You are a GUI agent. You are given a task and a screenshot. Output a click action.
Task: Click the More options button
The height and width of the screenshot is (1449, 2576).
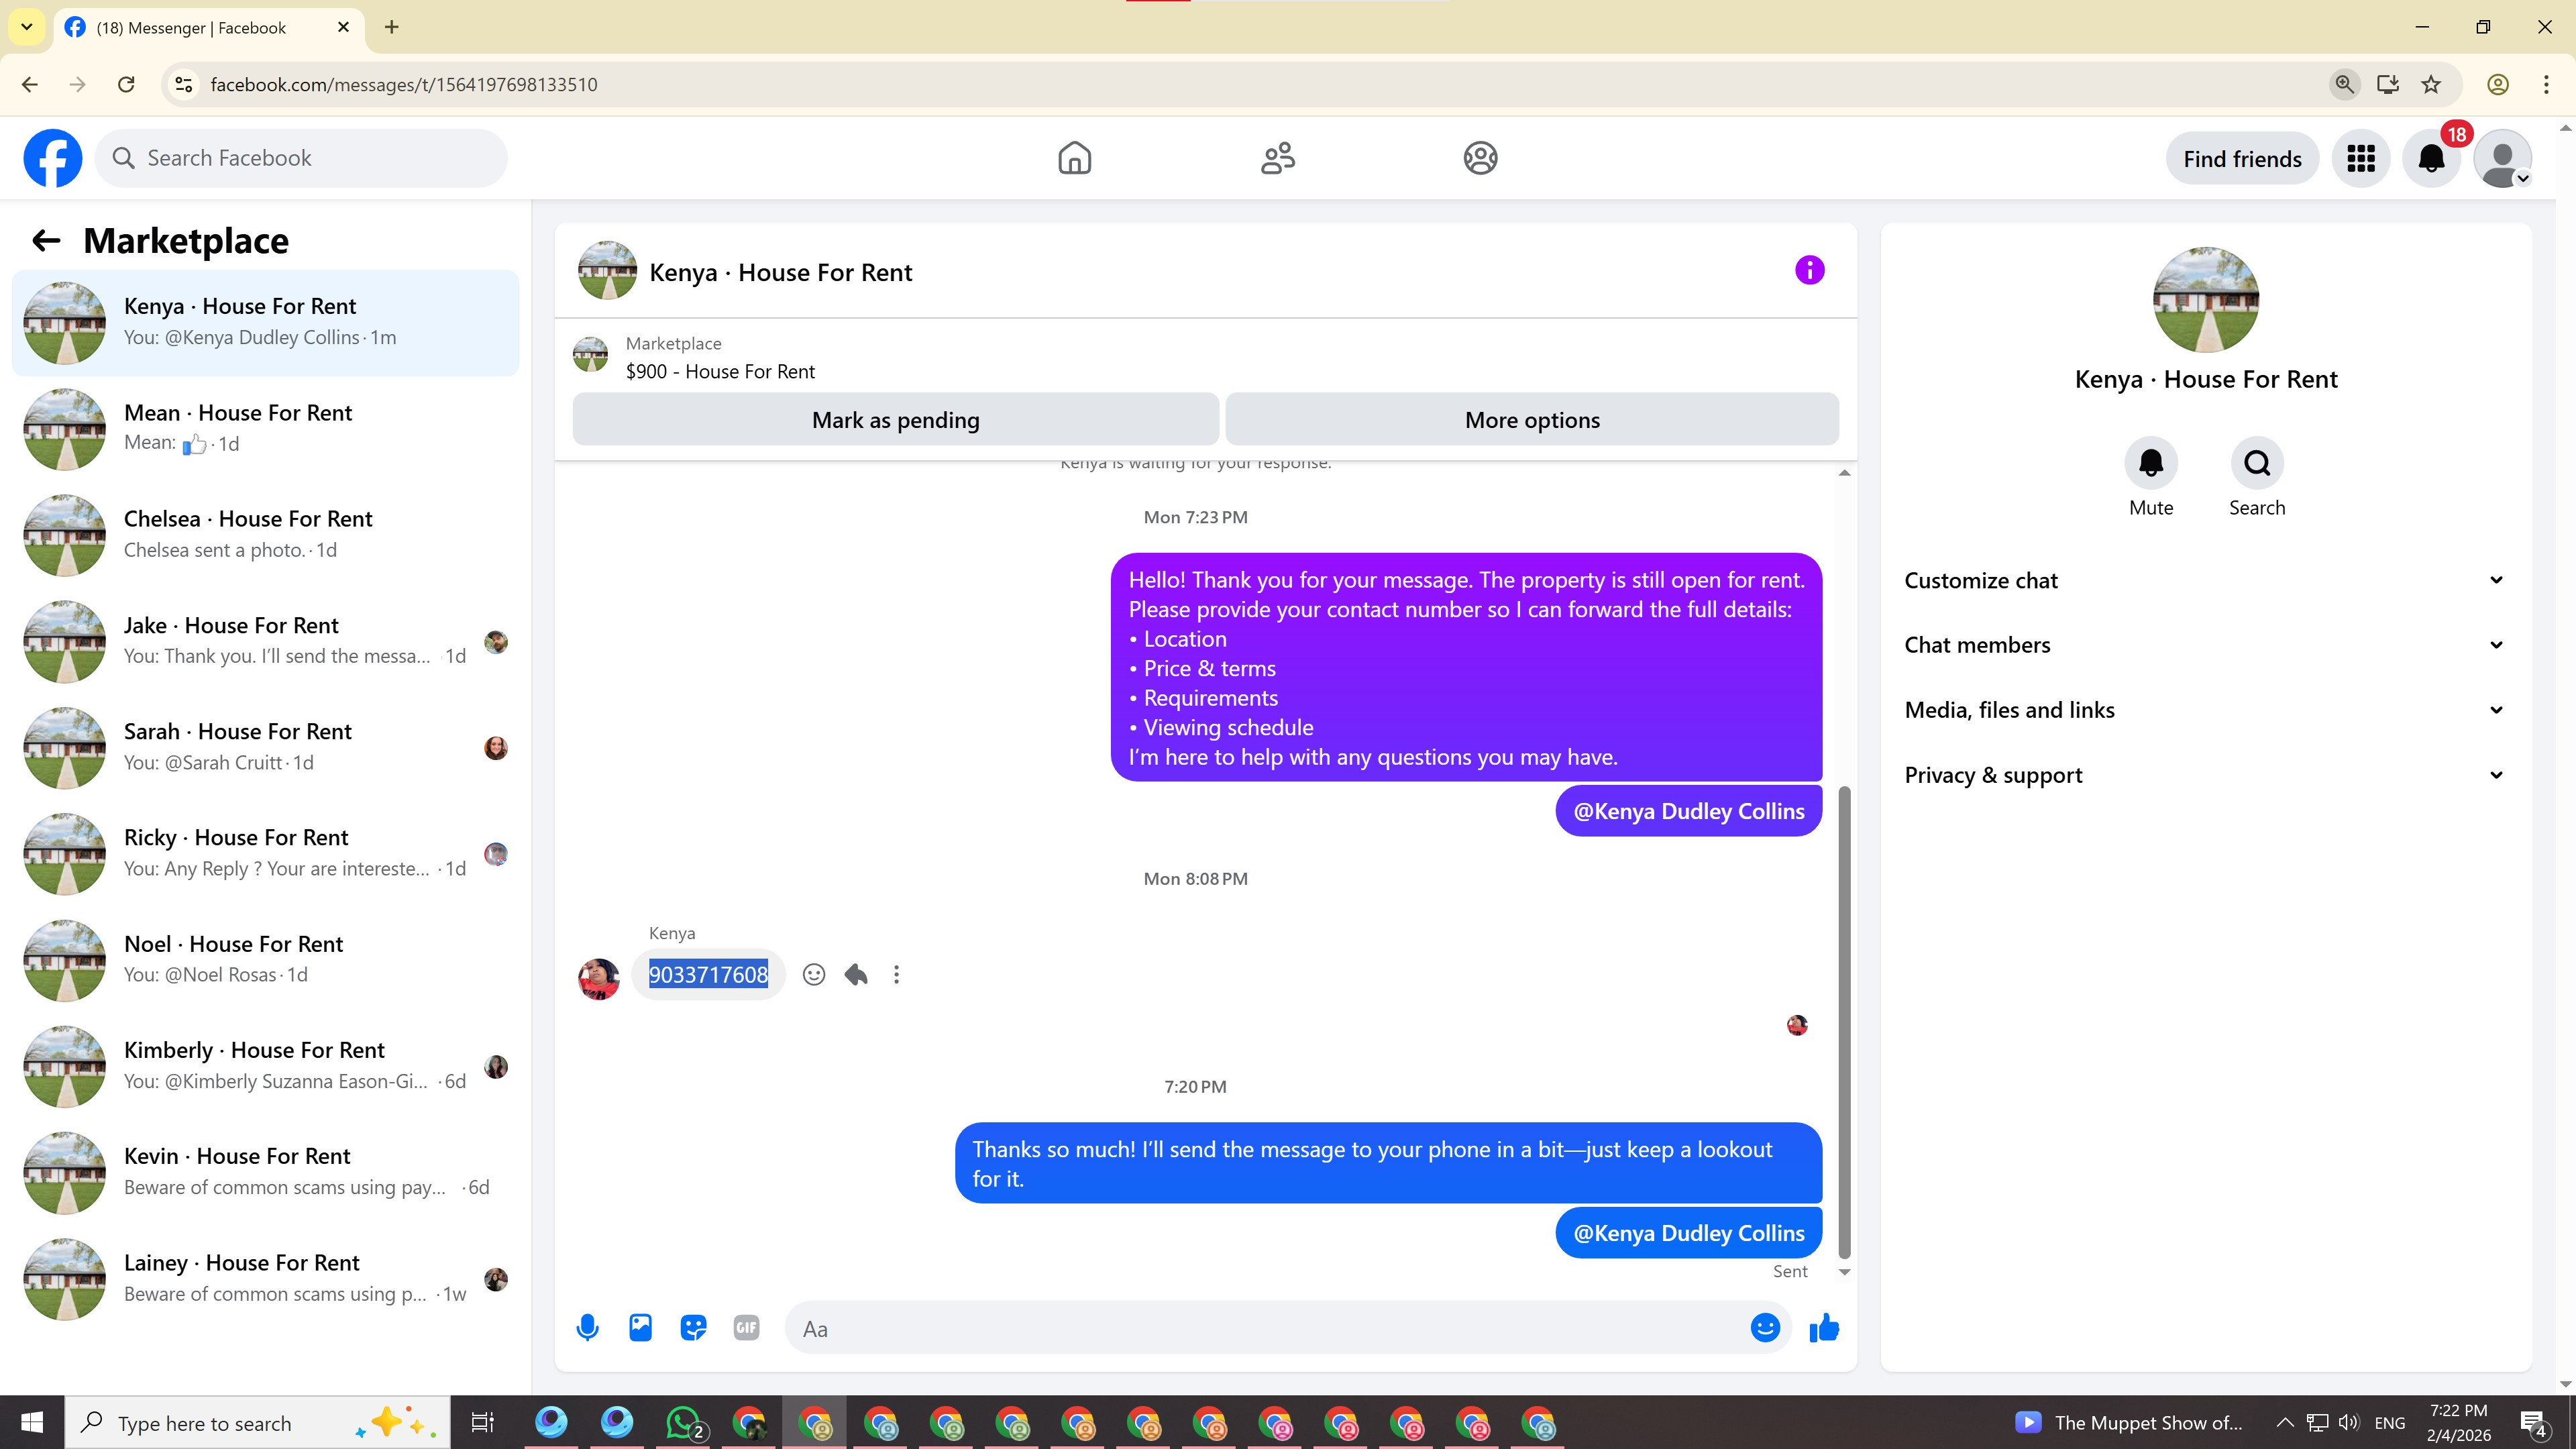pos(1531,420)
